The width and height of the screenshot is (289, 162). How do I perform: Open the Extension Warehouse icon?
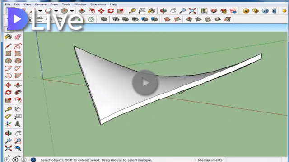click(x=224, y=11)
